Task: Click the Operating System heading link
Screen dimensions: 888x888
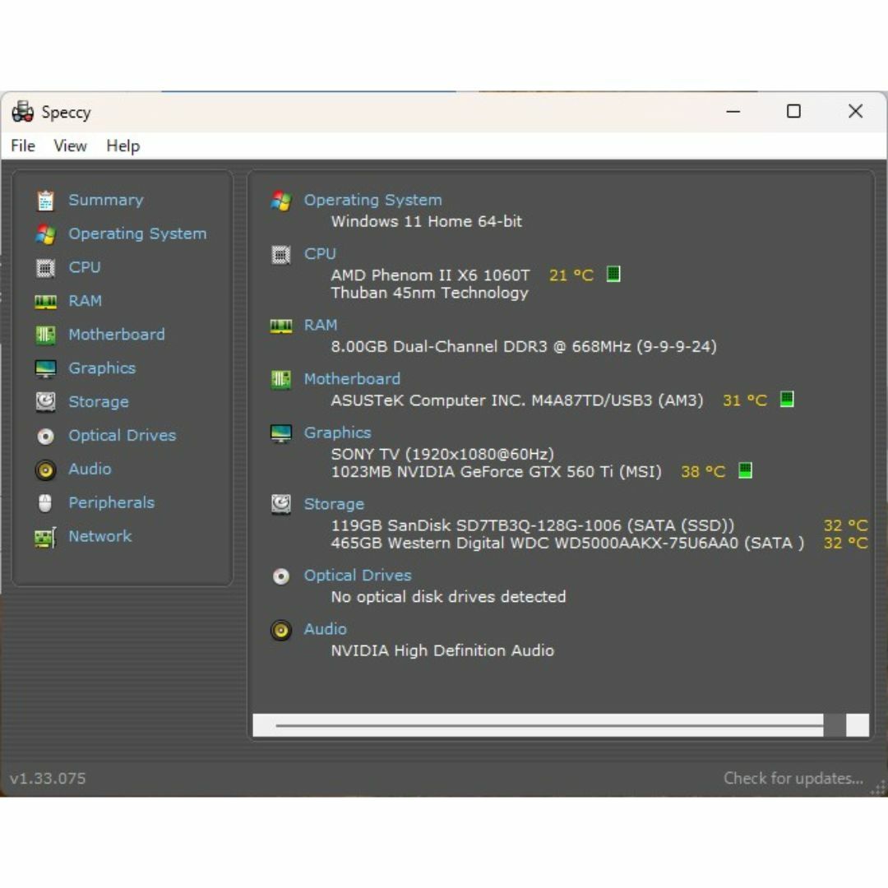Action: 372,200
